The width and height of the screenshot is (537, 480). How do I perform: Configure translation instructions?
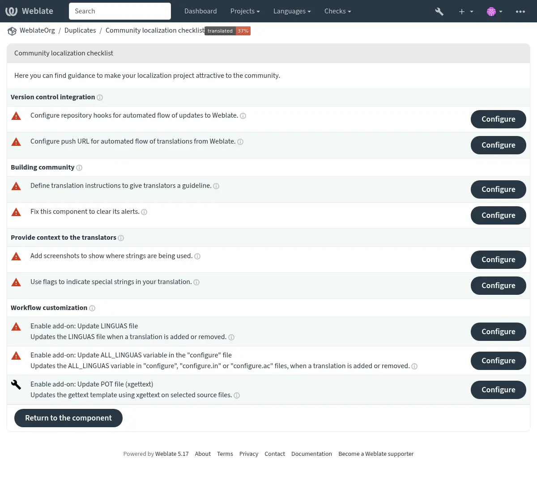coord(498,189)
